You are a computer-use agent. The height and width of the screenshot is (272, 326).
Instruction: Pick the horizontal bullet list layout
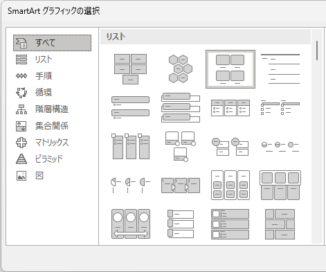230,107
